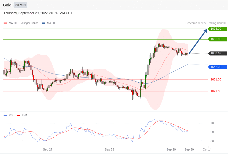The image size is (228, 154).
Task: Click the current price label 1653.69
Action: click(218, 53)
